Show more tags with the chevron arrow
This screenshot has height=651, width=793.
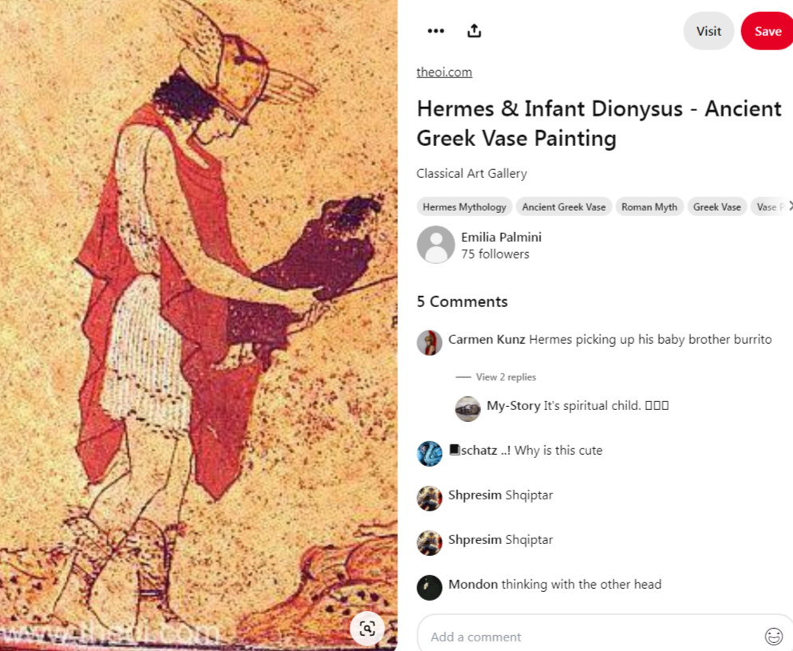pos(790,206)
